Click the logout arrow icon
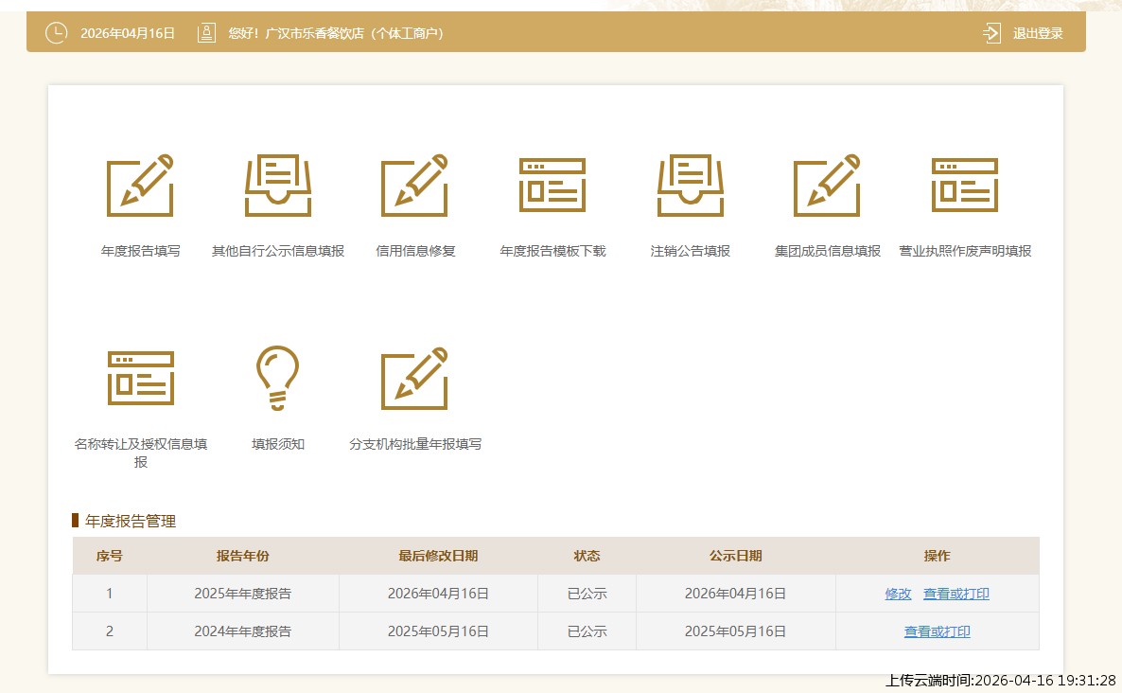Screen dimensions: 1122x693 (x=991, y=33)
